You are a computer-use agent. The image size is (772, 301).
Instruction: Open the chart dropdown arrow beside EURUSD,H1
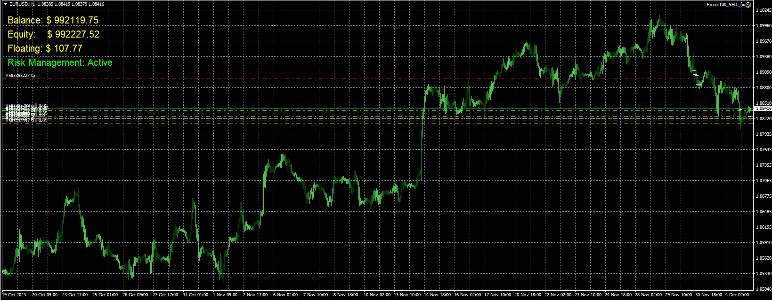pyautogui.click(x=5, y=4)
